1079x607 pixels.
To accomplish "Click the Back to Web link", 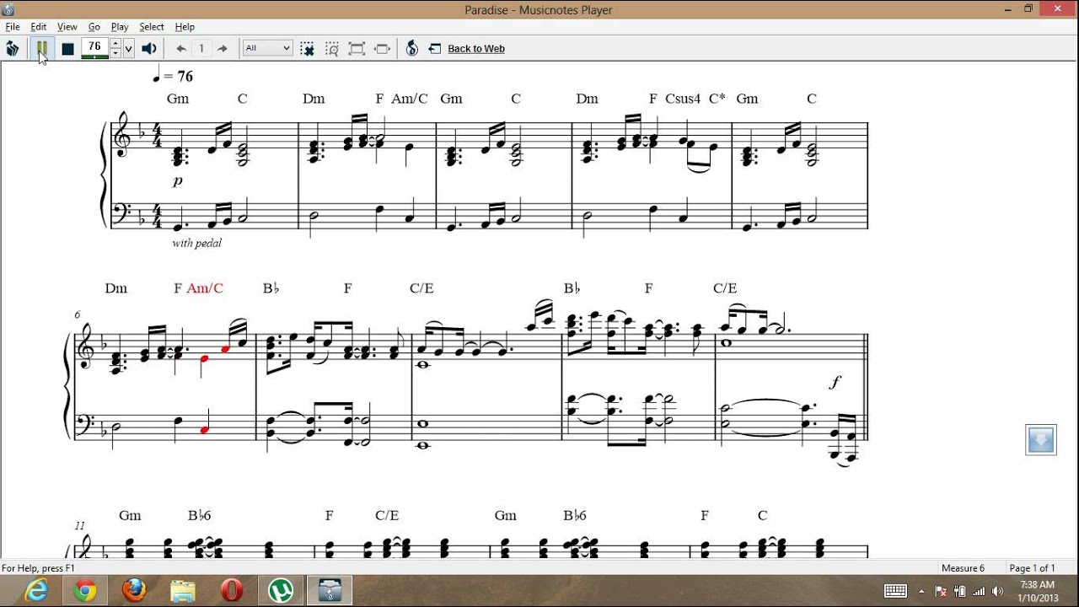I will tap(476, 49).
